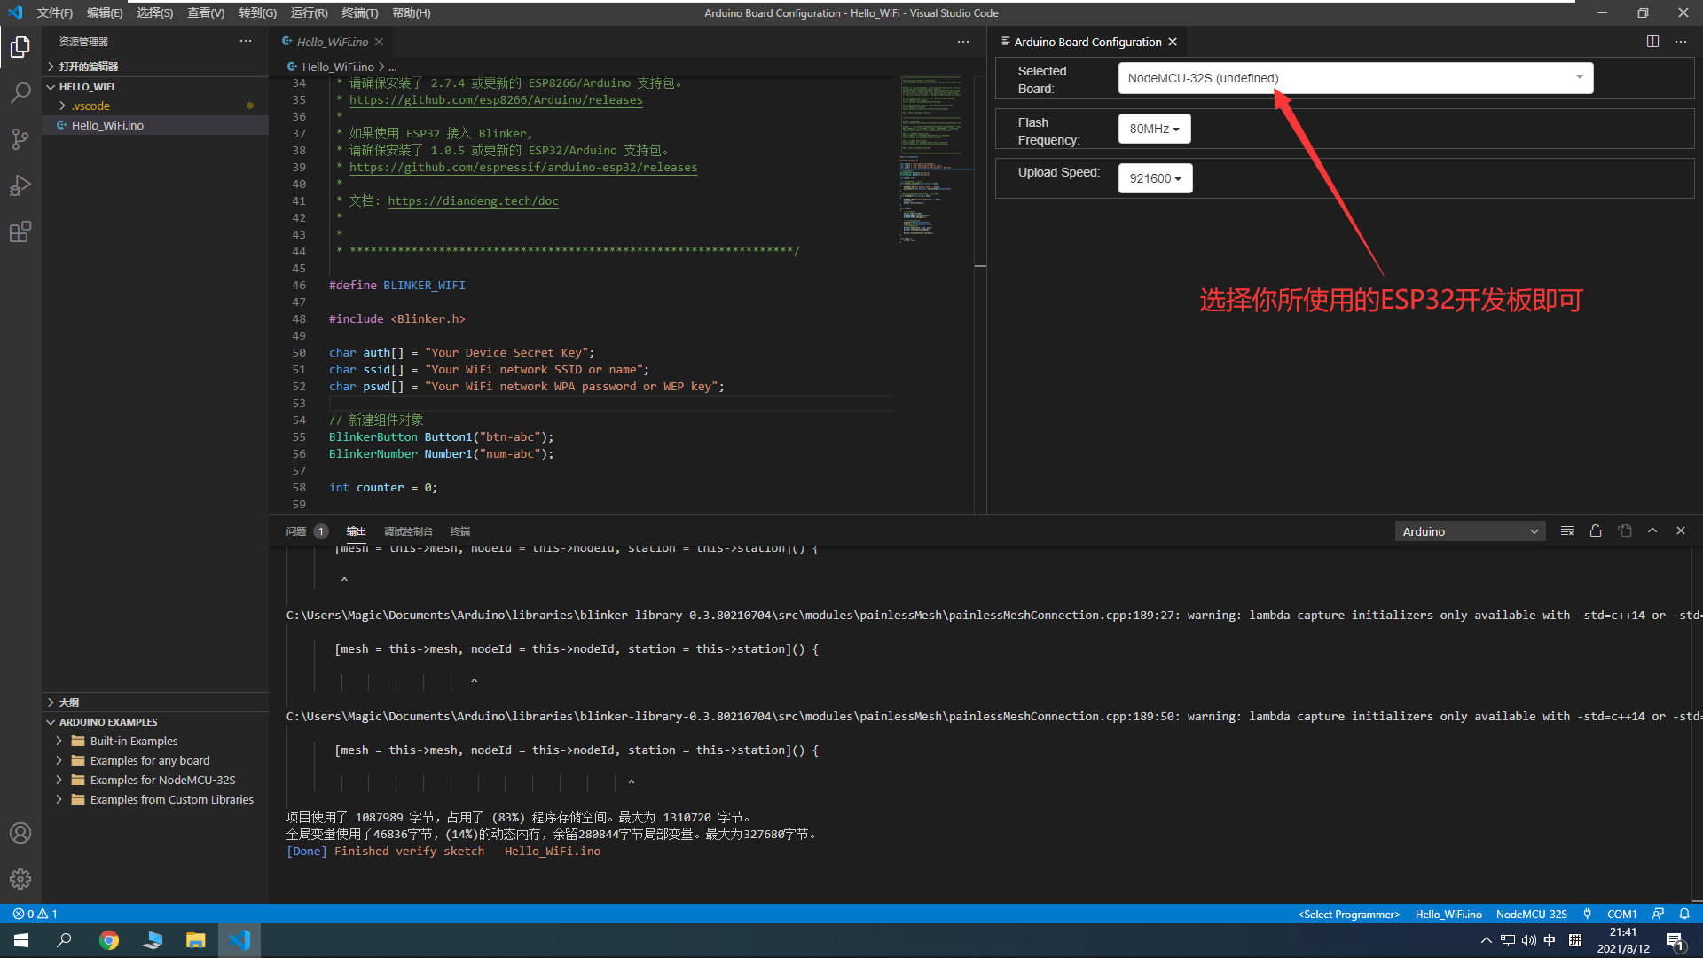The width and height of the screenshot is (1703, 958).
Task: Open the Extensions view
Action: (20, 232)
